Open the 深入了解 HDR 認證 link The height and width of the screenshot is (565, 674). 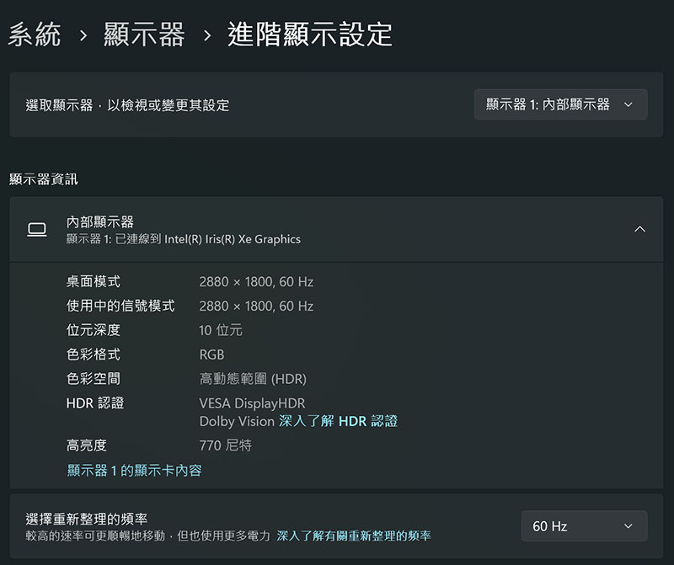coord(338,421)
